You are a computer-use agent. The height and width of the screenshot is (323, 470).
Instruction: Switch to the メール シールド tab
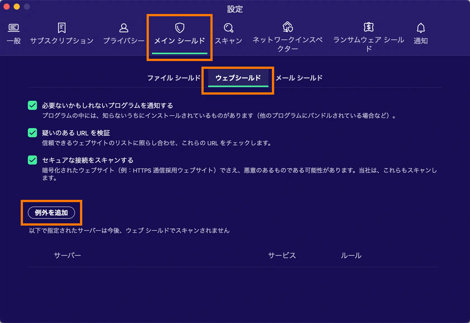pyautogui.click(x=299, y=78)
